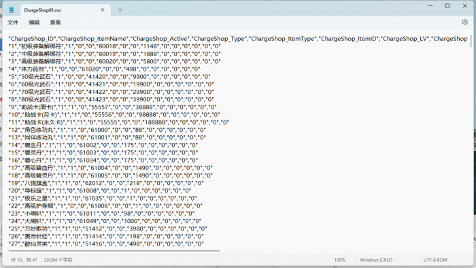The height and width of the screenshot is (268, 476).
Task: Close the ChargeShop01.csv tab
Action: (x=103, y=10)
